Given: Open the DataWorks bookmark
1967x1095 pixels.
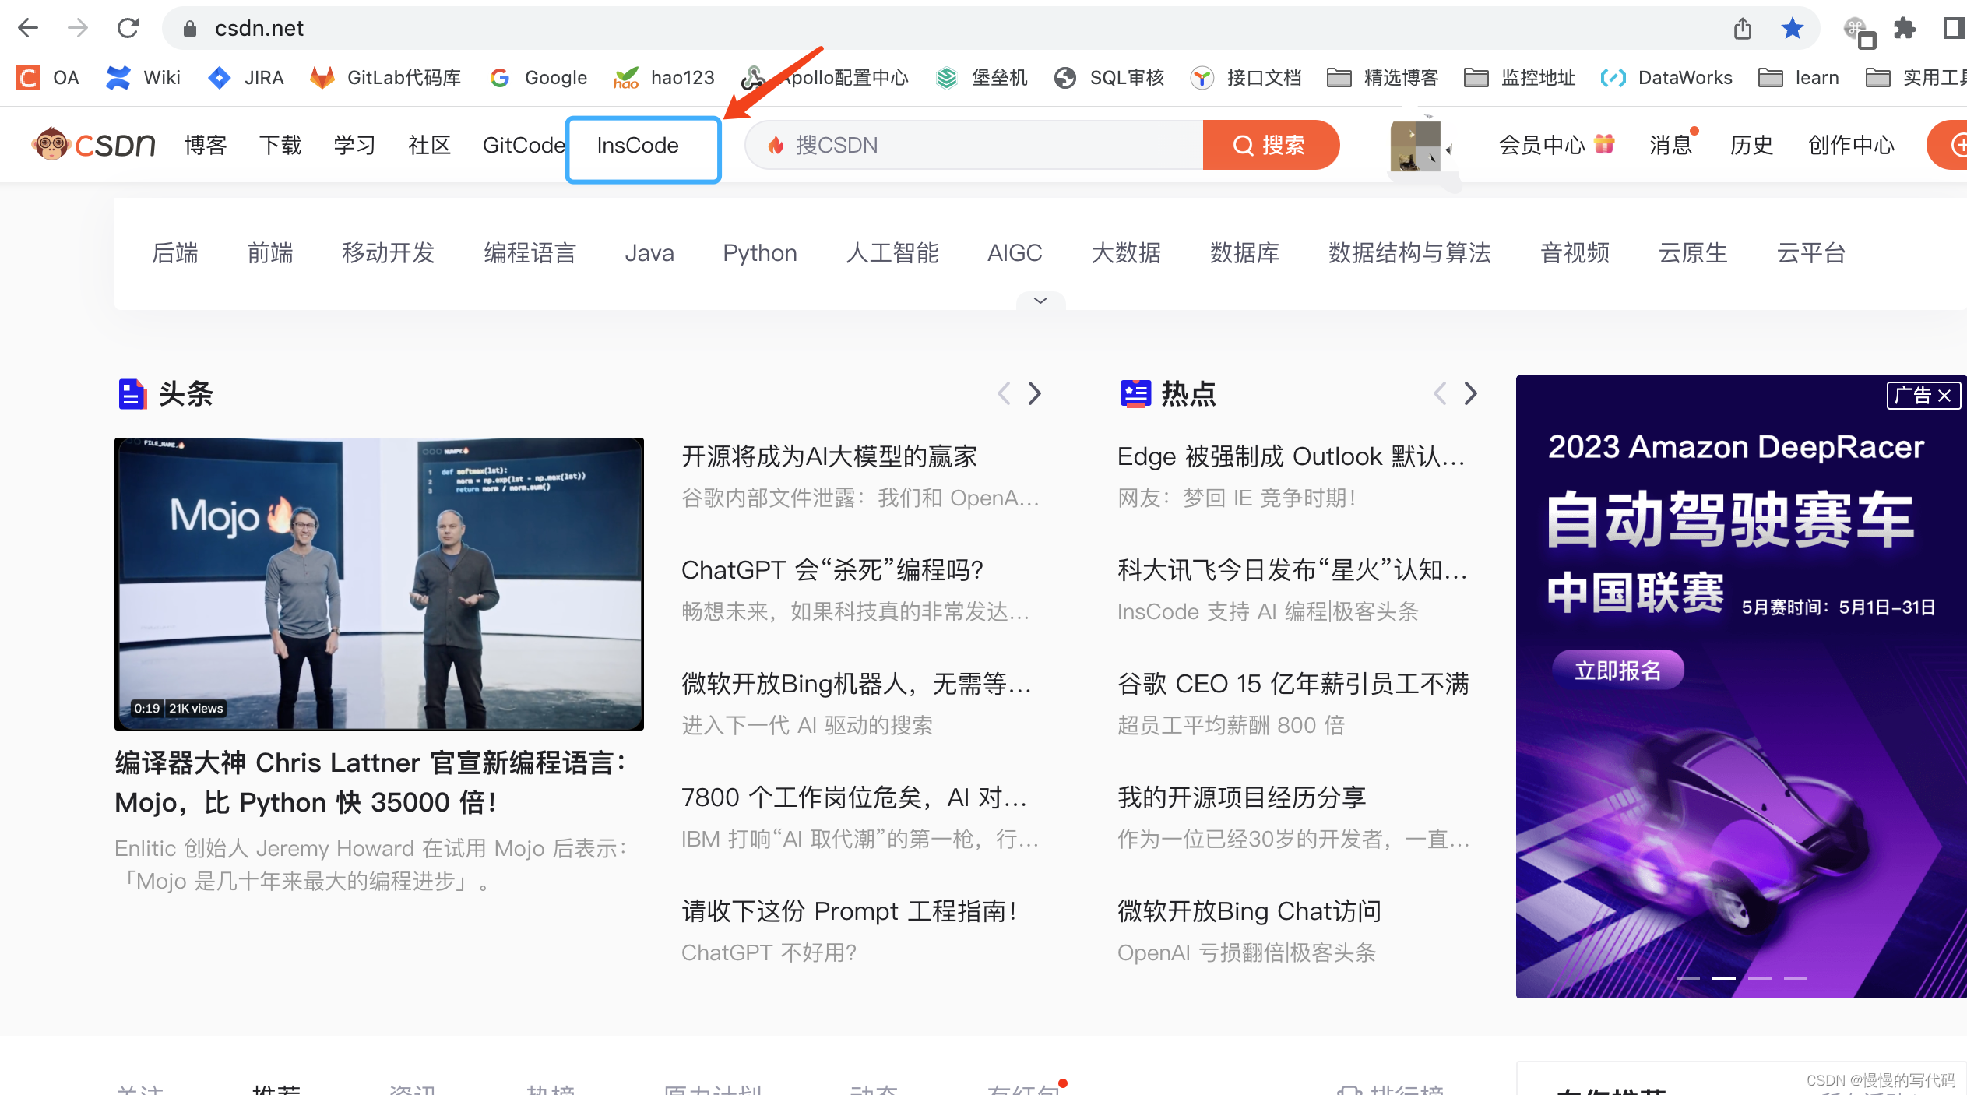Looking at the screenshot, I should [1666, 78].
